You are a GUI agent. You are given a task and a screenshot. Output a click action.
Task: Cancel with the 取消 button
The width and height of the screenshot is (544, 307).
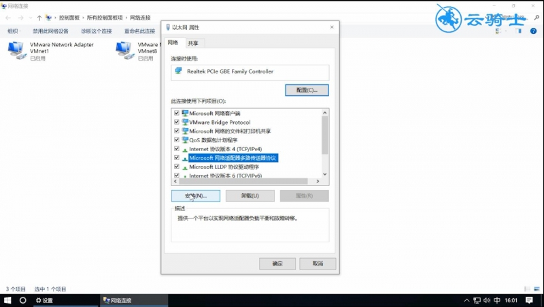tap(318, 263)
